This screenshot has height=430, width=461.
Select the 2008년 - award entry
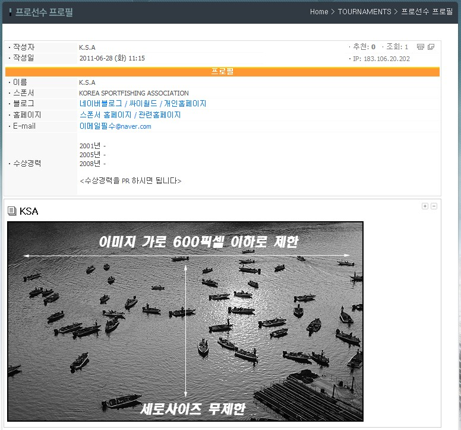point(92,164)
